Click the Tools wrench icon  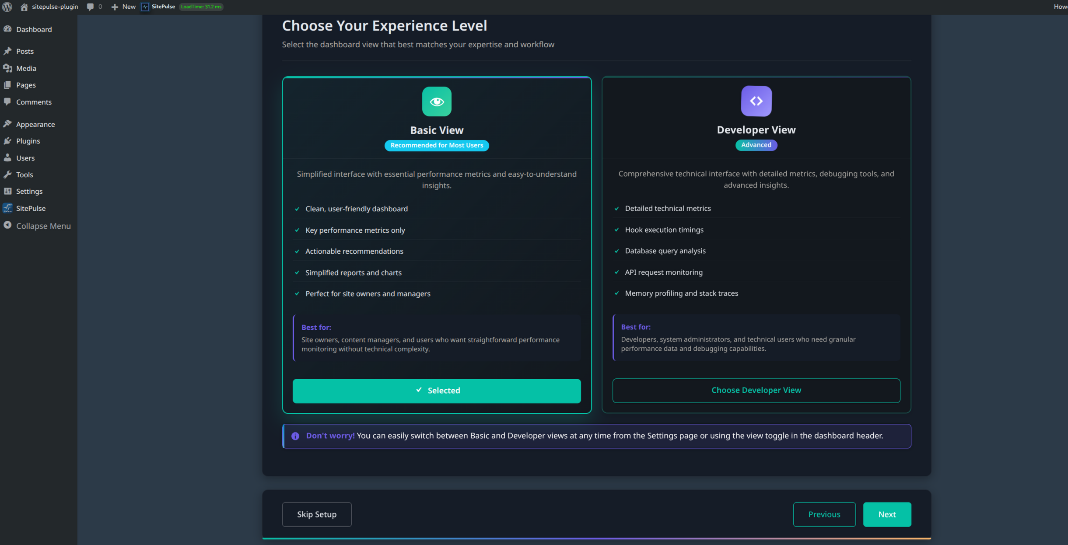(8, 175)
